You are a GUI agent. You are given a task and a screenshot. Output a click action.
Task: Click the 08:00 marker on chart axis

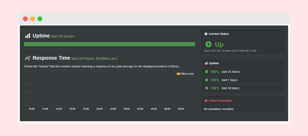coord(181,109)
